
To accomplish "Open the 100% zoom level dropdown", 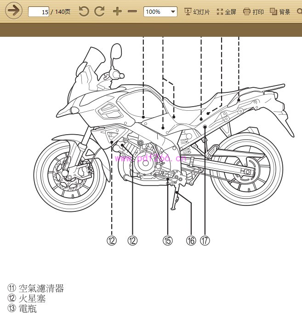I will tap(160, 12).
